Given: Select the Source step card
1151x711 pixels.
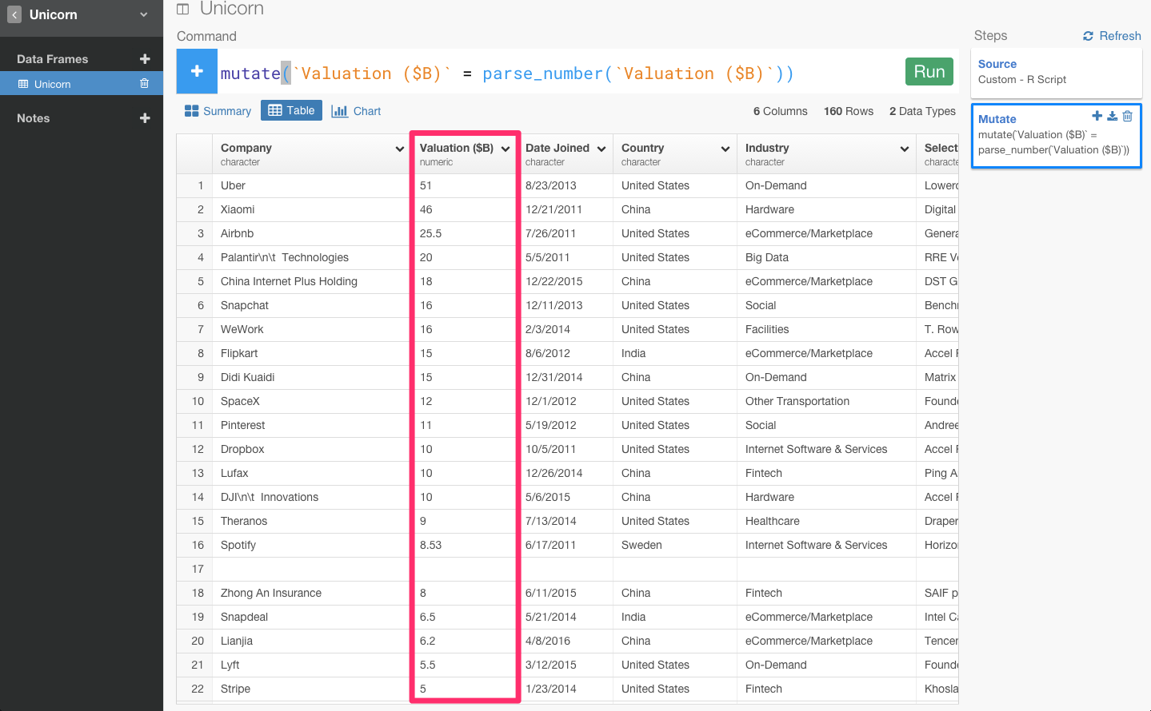Looking at the screenshot, I should coord(1057,72).
